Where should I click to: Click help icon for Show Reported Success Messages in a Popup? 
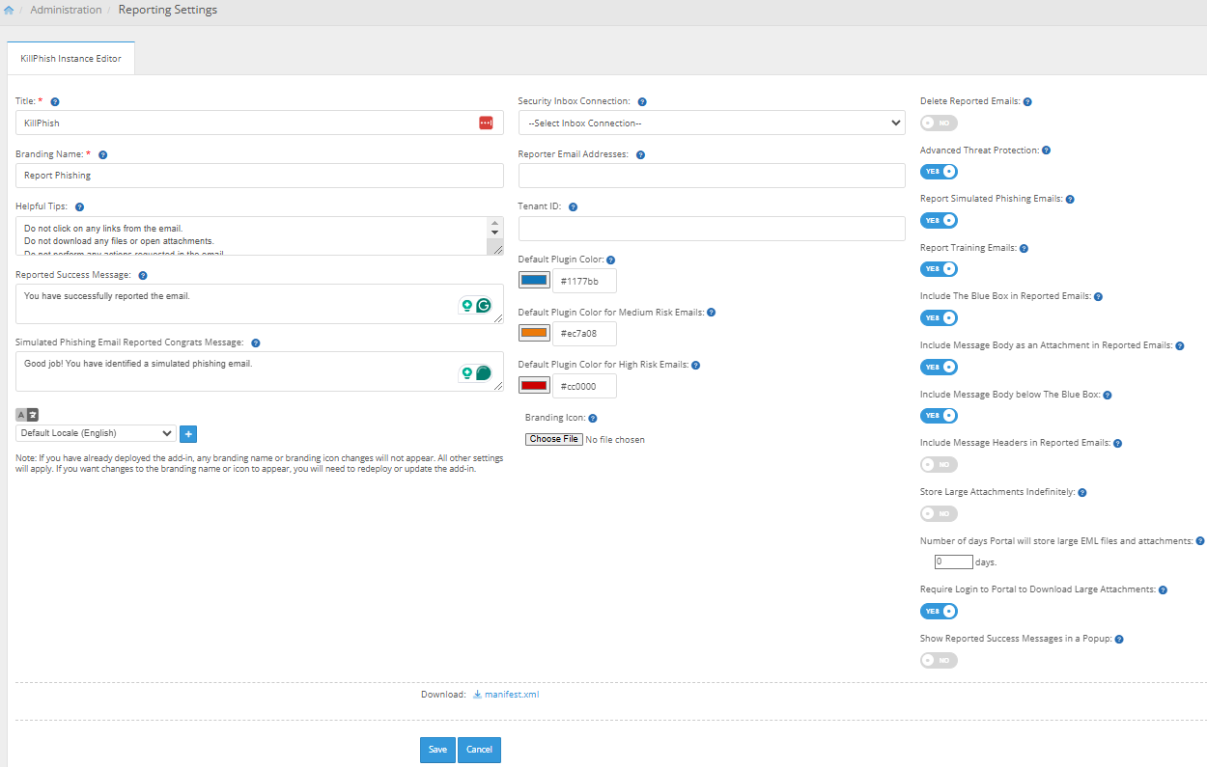(x=1118, y=639)
